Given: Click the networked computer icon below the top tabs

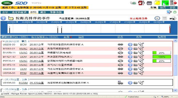Looking at the screenshot, I should [169, 12].
